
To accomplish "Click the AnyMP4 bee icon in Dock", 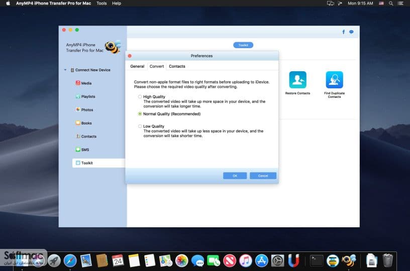I will 349,260.
